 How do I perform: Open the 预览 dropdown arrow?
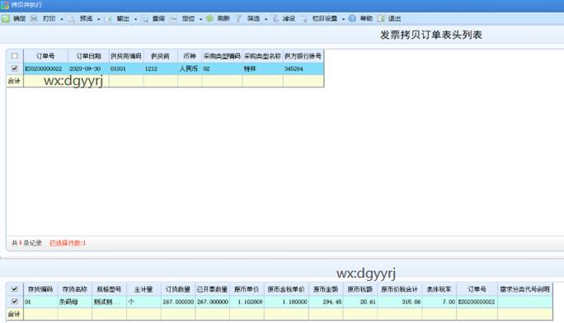pos(99,19)
